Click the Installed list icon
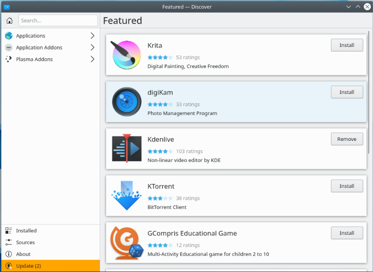 [9, 230]
